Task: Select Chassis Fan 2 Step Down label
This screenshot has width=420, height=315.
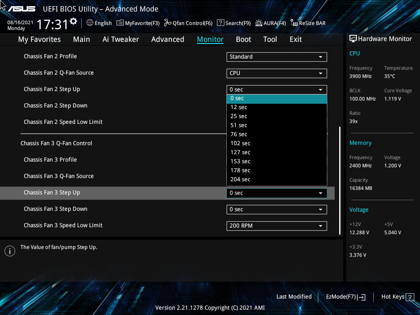Action: click(x=55, y=105)
